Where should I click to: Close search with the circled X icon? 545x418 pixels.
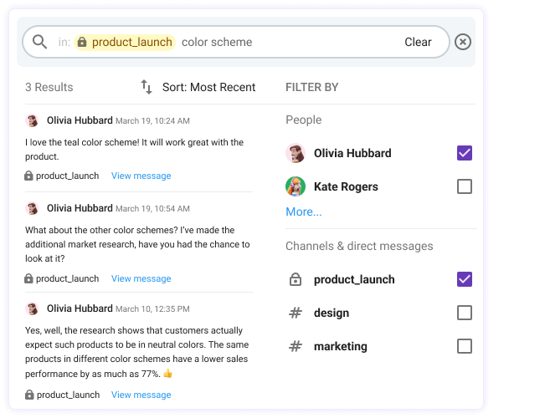(x=463, y=42)
